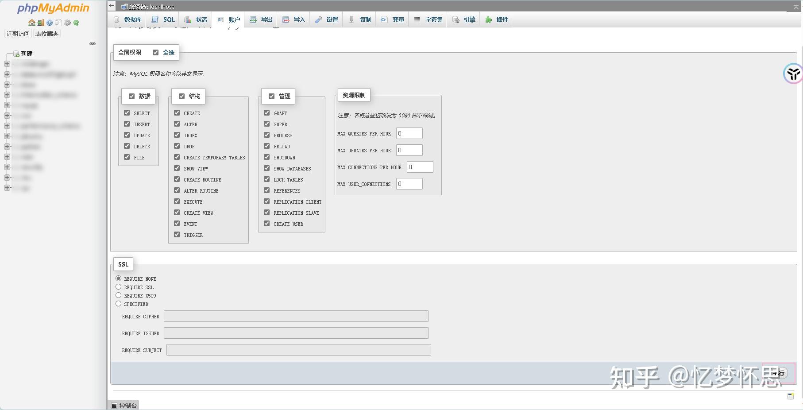Click the 表收藏夹 button
The width and height of the screenshot is (803, 410).
point(46,34)
